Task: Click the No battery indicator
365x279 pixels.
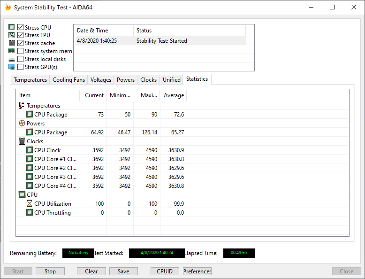Action: click(x=78, y=253)
